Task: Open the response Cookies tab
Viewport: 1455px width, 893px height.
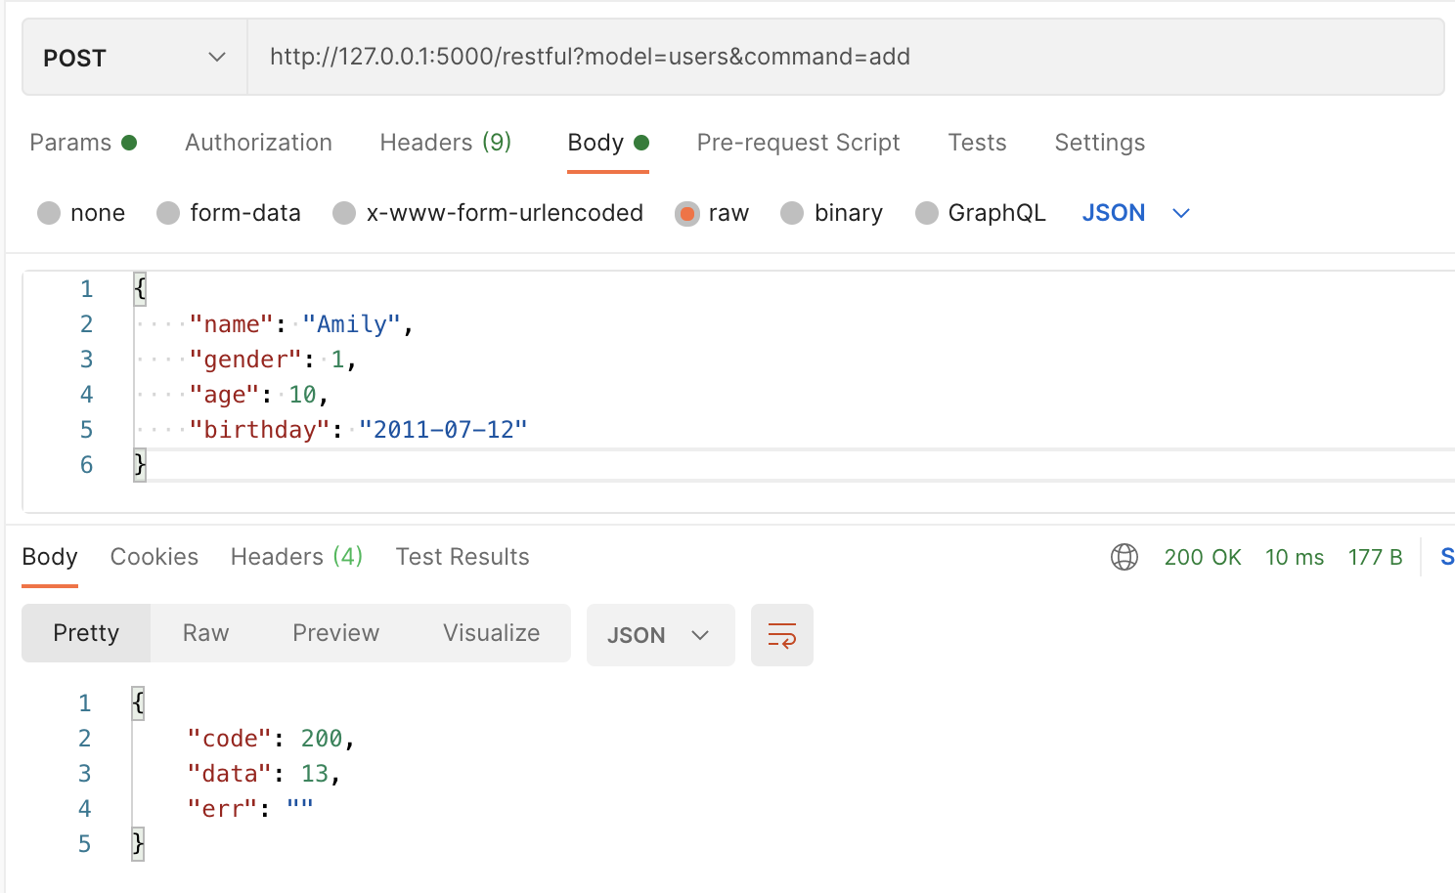Action: click(x=154, y=557)
